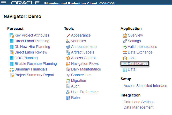Open Navigation Flows link
The height and width of the screenshot is (115, 172).
coord(85,64)
